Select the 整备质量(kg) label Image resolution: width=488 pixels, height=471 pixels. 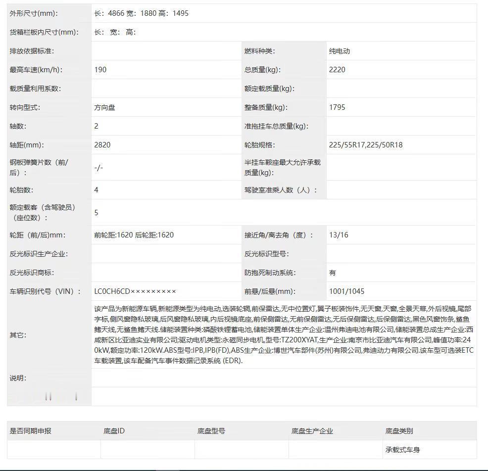266,107
